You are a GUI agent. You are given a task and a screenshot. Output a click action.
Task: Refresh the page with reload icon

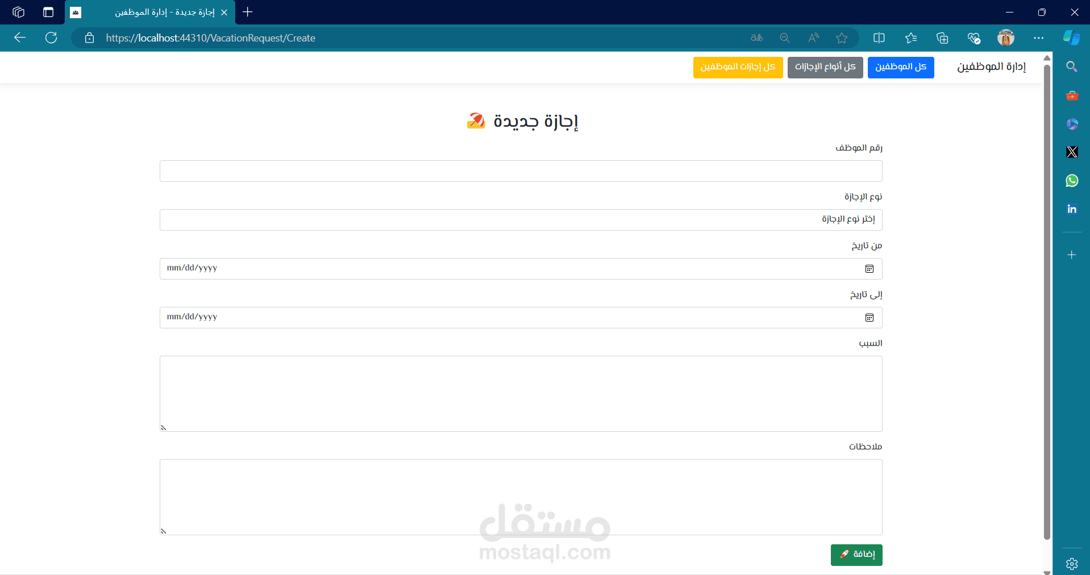pos(51,37)
